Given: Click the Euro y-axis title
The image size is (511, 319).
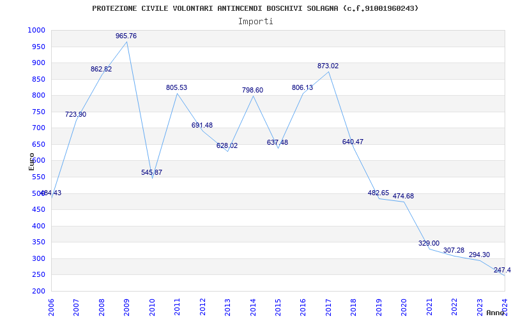Looking at the screenshot, I should tap(31, 161).
